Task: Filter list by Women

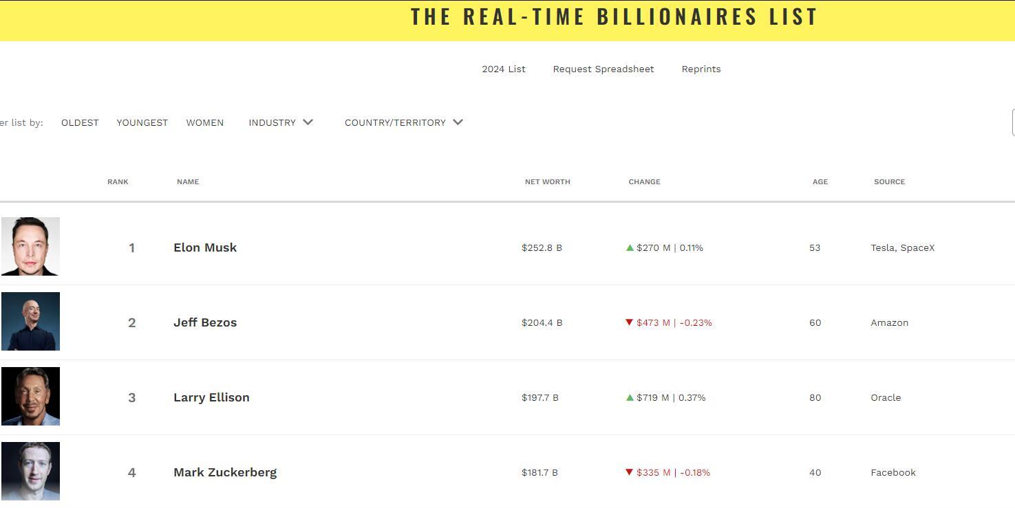Action: click(x=204, y=122)
